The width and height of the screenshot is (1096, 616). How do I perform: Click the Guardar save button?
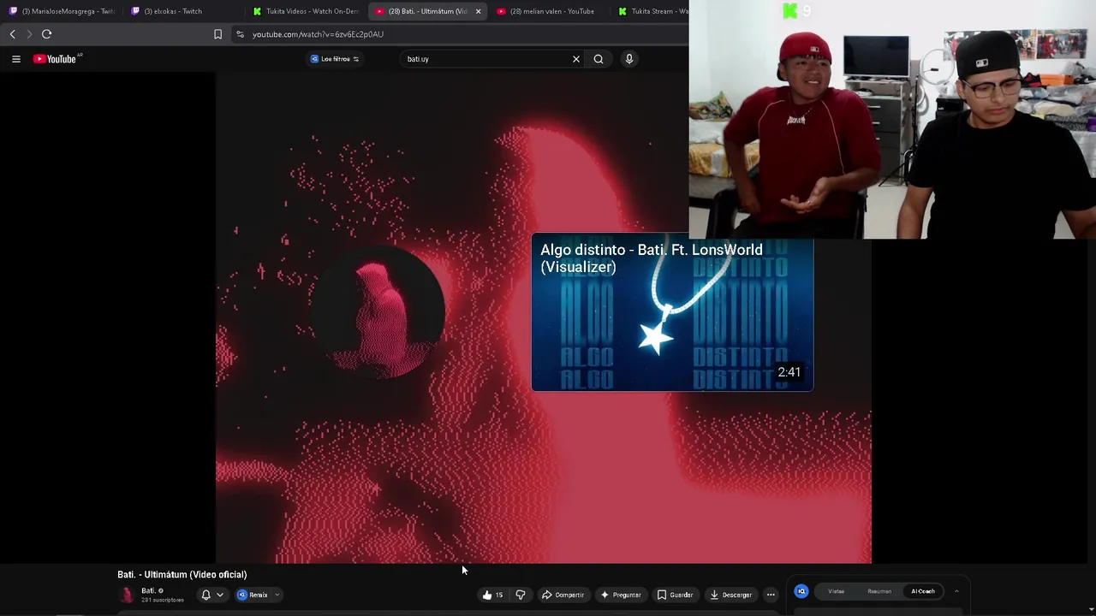675,595
